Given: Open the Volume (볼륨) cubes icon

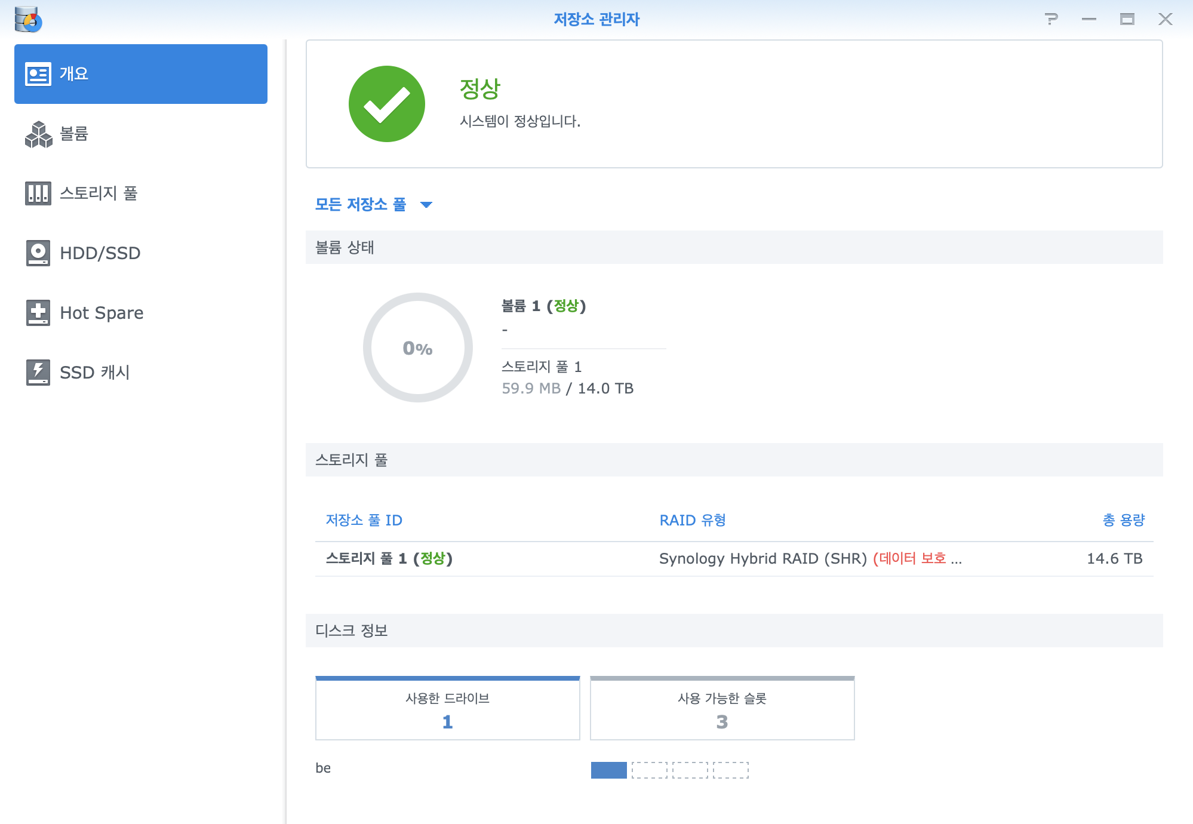Looking at the screenshot, I should point(38,134).
